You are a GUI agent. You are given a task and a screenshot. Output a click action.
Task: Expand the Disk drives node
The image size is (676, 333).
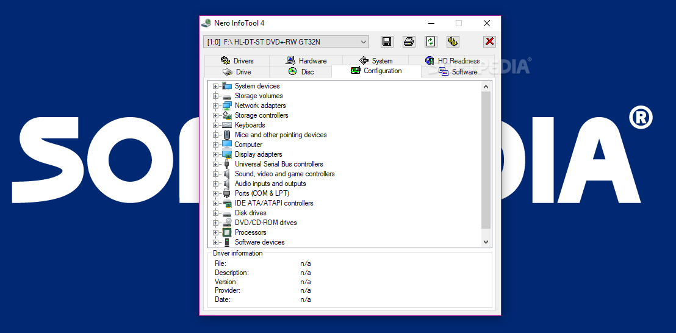point(215,213)
